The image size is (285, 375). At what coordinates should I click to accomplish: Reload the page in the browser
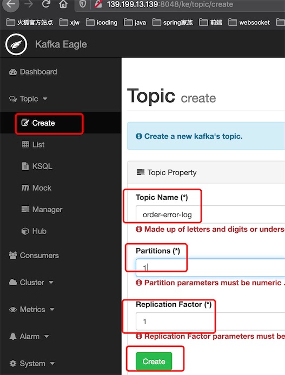click(46, 4)
